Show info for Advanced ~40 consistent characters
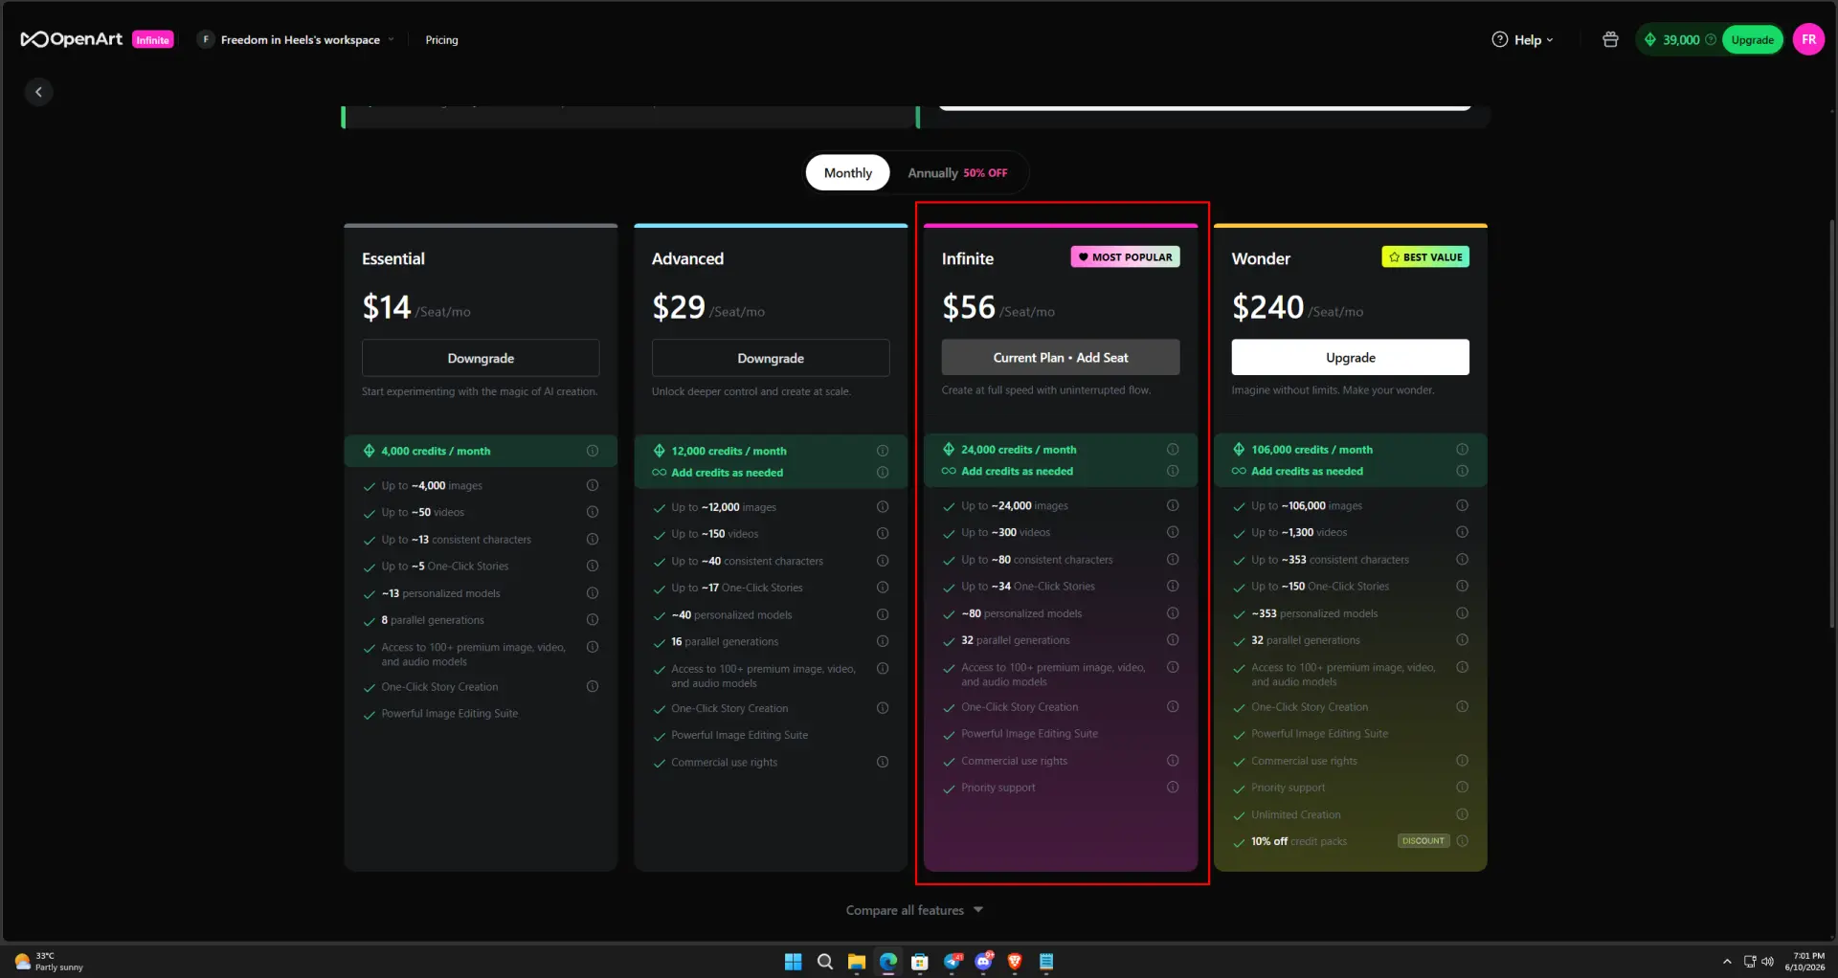1838x978 pixels. click(883, 561)
